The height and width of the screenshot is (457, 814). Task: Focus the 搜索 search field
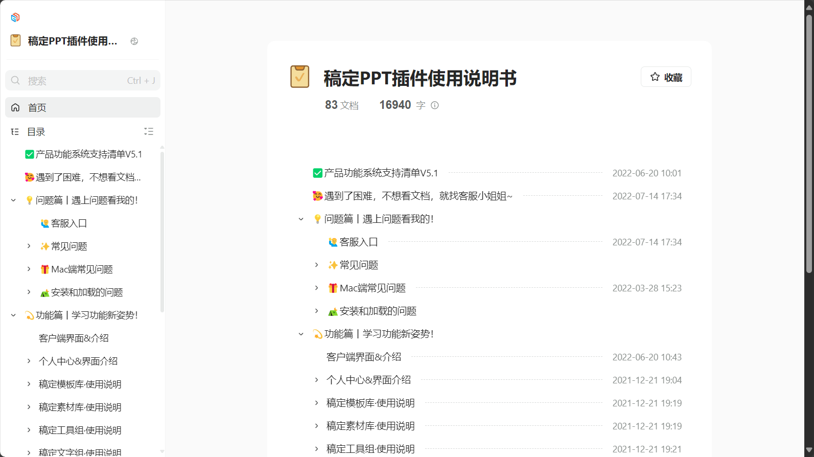click(83, 80)
